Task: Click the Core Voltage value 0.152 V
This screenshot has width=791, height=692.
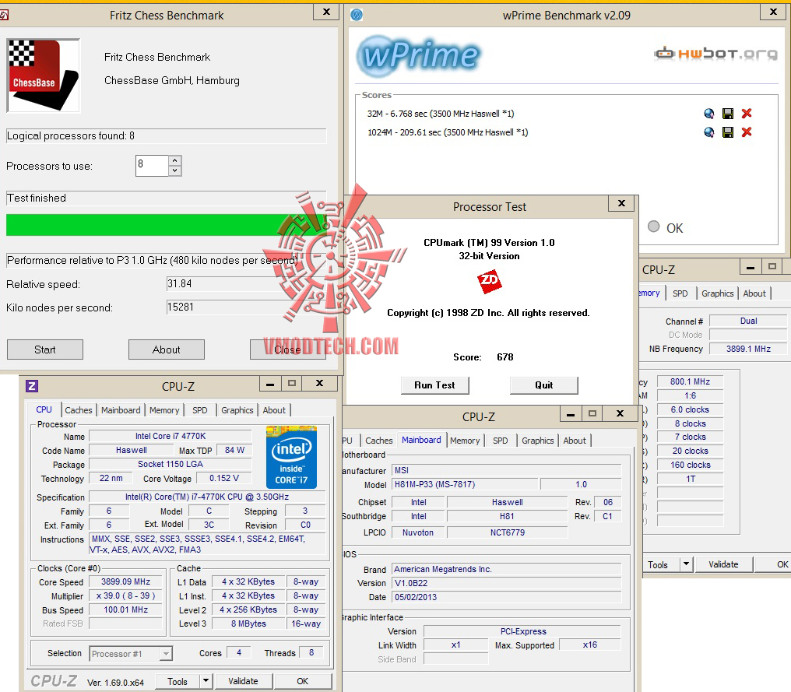Action: click(224, 478)
